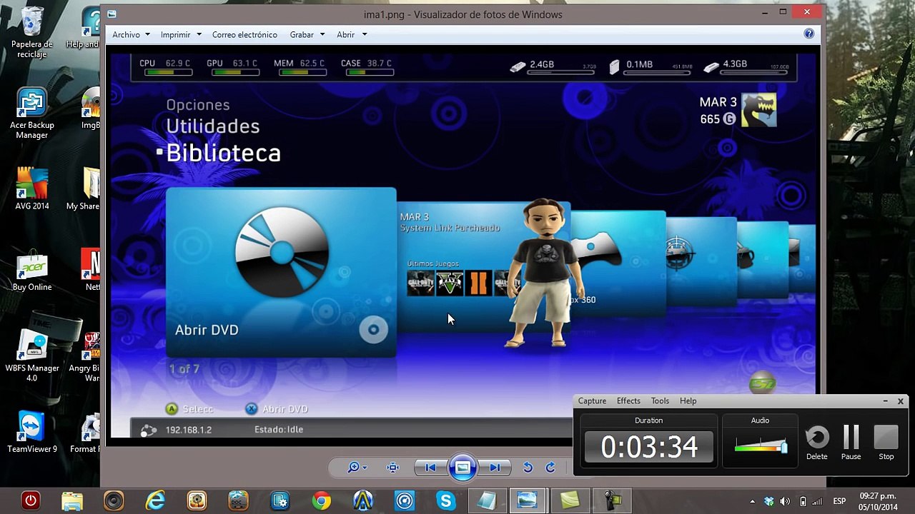Click the Estado:Idle status text
This screenshot has height=514, width=915.
pyautogui.click(x=279, y=430)
